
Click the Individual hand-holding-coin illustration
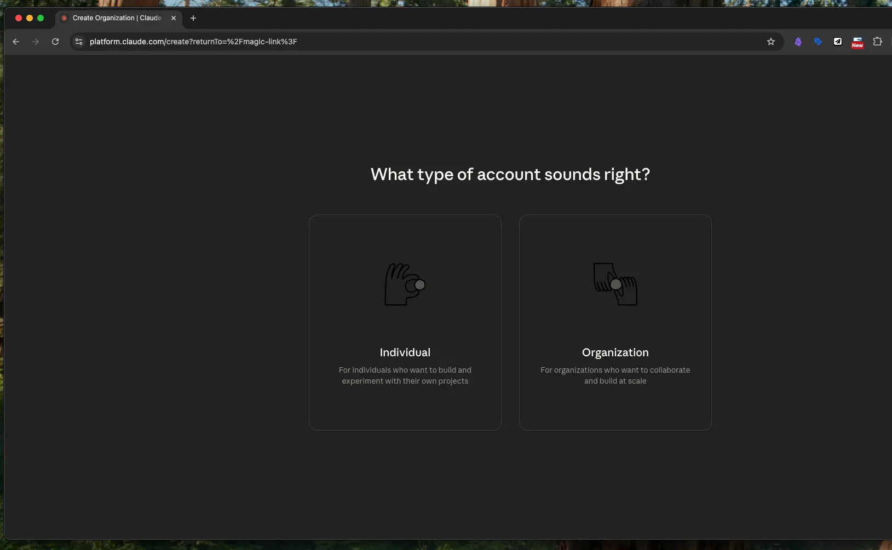tap(405, 285)
